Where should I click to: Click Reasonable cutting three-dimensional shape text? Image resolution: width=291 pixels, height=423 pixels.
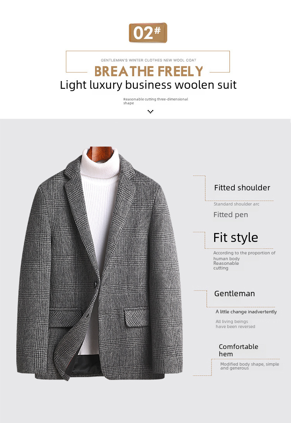point(156,101)
